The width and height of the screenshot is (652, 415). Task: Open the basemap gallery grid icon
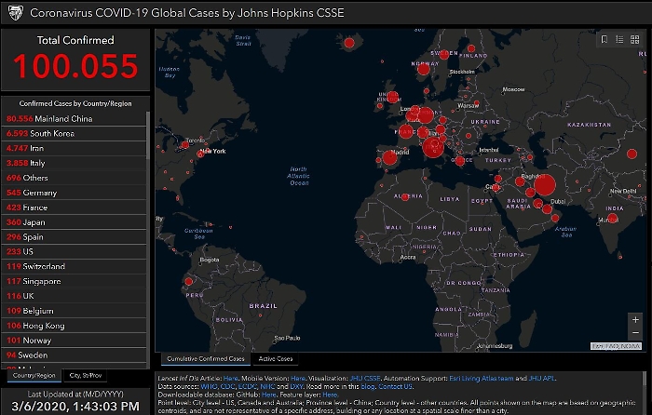click(634, 39)
